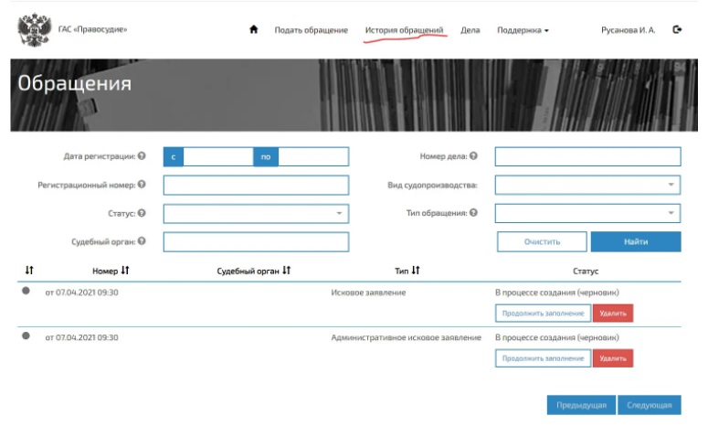Click the Найти button
The height and width of the screenshot is (426, 708).
point(636,241)
